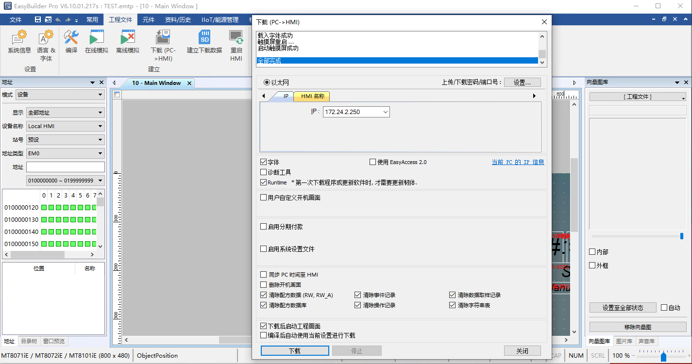
Task: Open 站号 dropdown showing 预设
Action: pos(66,140)
